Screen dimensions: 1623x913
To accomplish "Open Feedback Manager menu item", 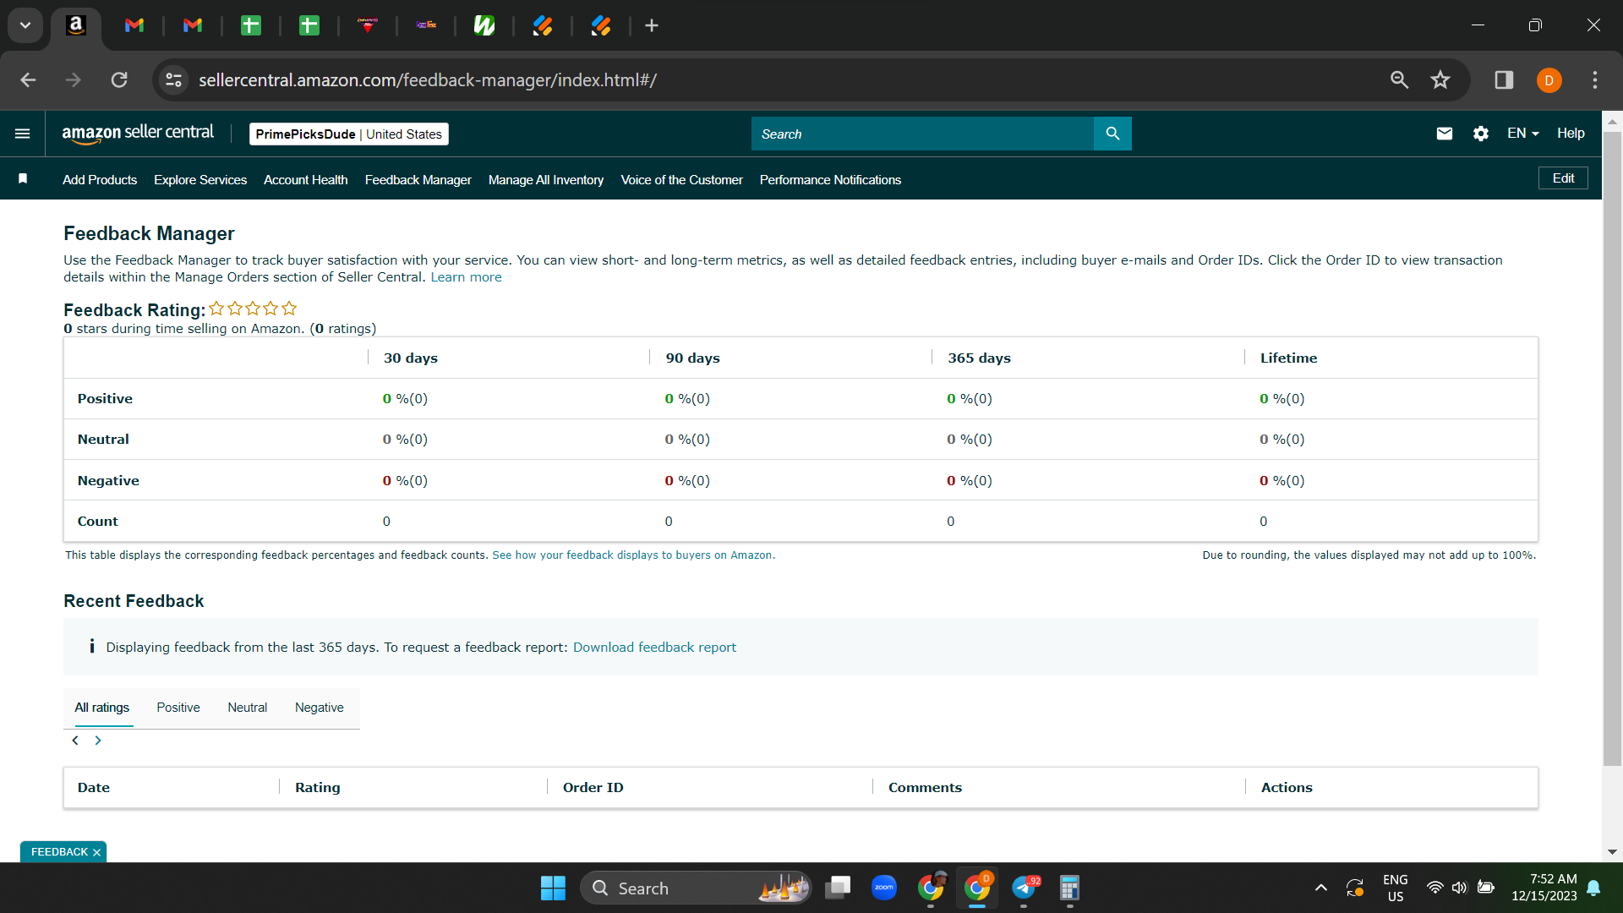I will click(418, 179).
